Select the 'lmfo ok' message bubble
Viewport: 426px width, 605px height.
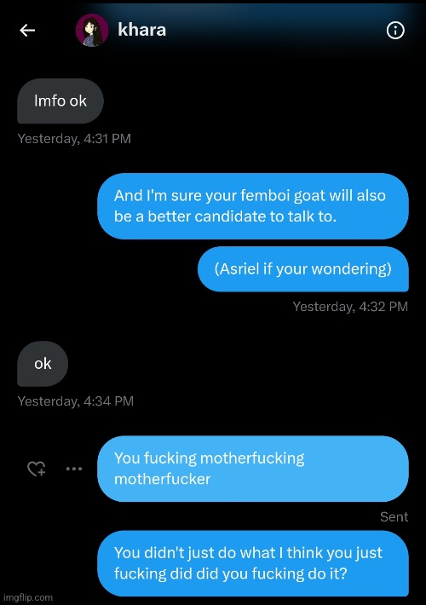click(x=60, y=101)
